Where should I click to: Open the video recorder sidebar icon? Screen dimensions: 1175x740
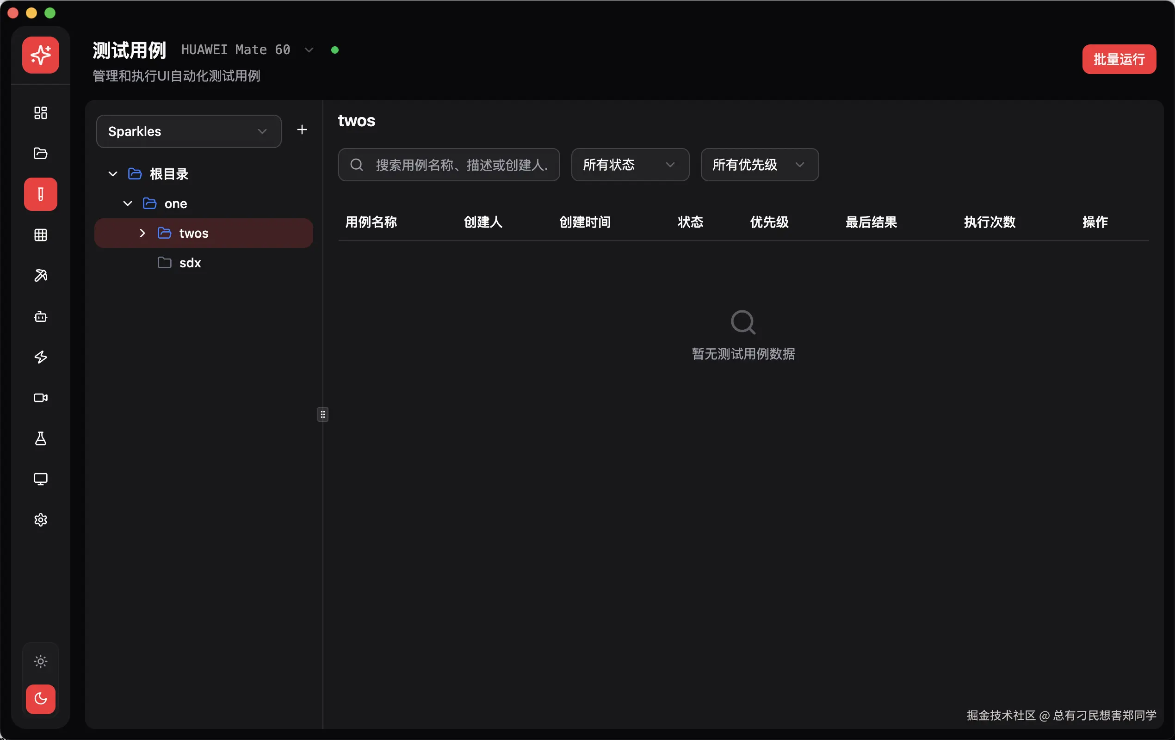[x=41, y=398]
